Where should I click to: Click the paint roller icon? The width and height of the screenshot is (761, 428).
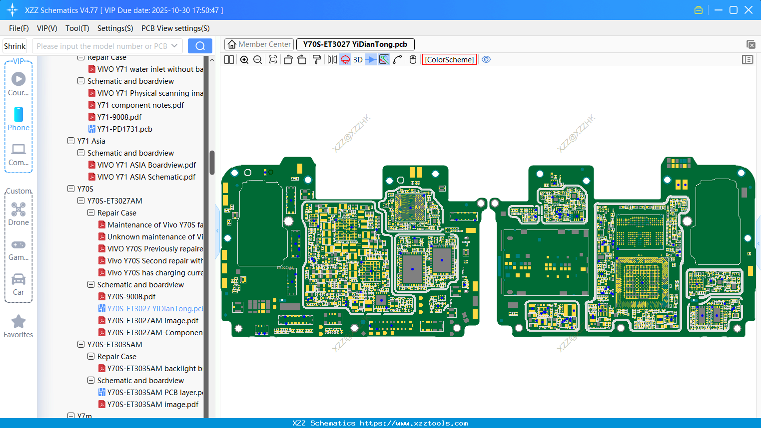(x=317, y=60)
